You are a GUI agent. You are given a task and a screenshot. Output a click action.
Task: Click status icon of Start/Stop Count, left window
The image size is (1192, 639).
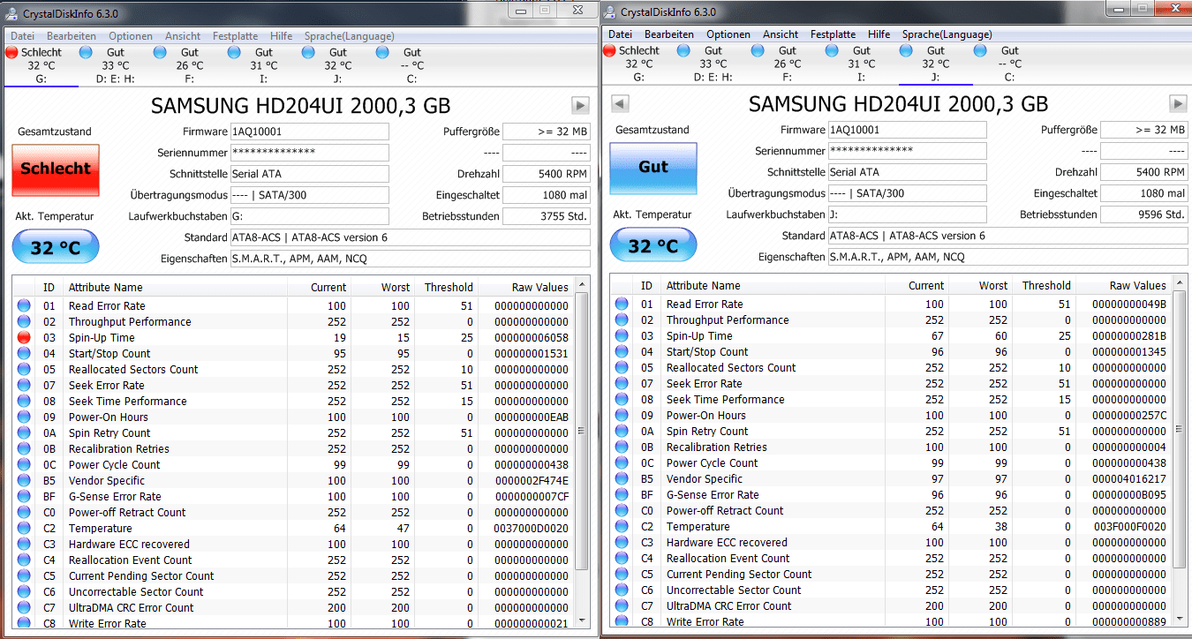point(24,354)
